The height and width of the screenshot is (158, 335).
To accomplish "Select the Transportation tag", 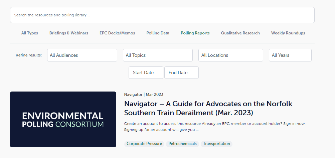I will pos(216,144).
